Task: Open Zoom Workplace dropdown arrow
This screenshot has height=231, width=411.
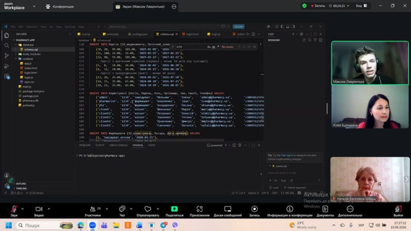Action: tap(34, 6)
